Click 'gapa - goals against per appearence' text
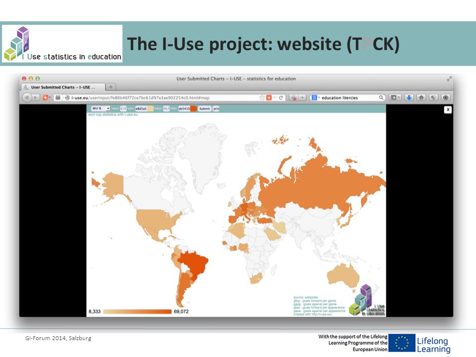Viewport: 476px width, 357px height. tap(319, 311)
